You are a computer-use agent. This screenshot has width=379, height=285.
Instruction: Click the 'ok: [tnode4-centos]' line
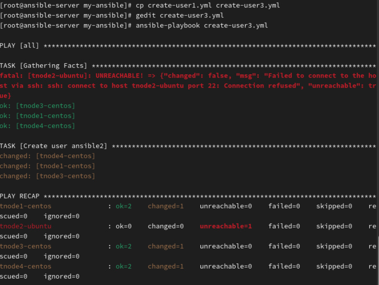coord(37,126)
